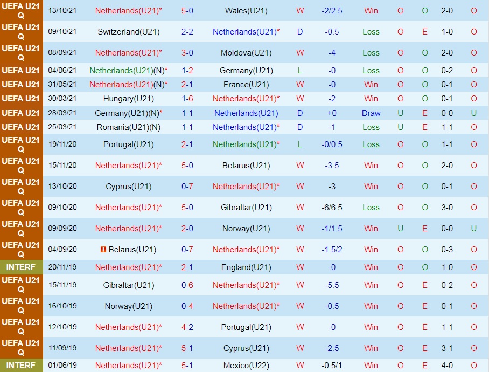This screenshot has width=489, height=372.
Task: Open the 4-2 score versus Portugal
Action: pos(187,327)
